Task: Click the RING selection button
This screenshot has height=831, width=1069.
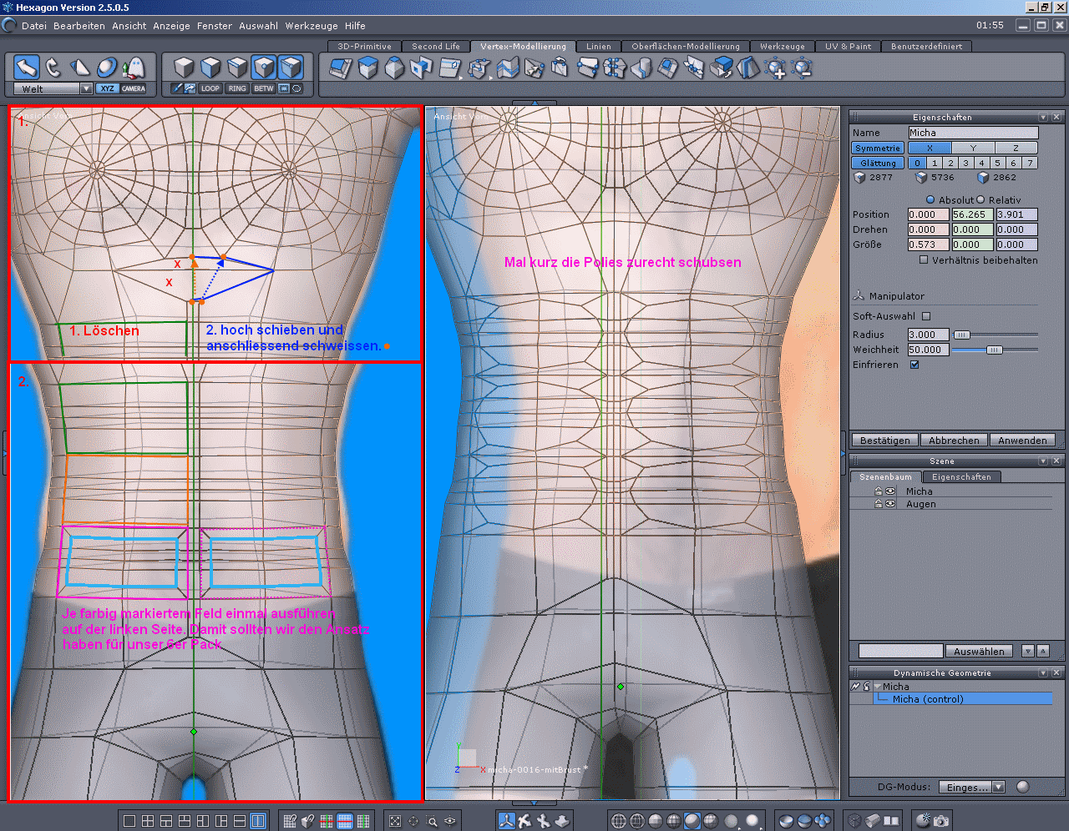Action: tap(237, 88)
